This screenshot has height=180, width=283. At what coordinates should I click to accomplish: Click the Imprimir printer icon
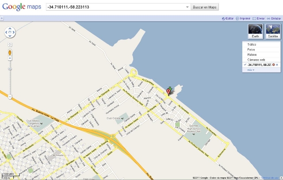[x=237, y=19]
